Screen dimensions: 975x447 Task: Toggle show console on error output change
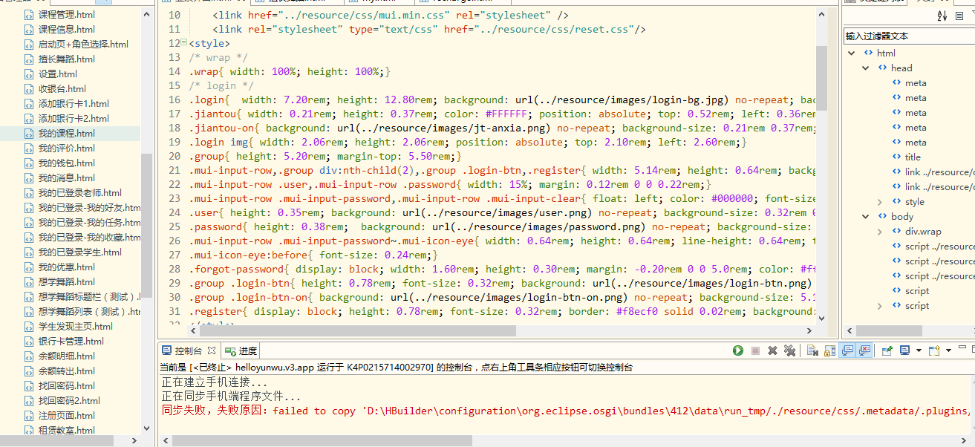[x=865, y=350]
